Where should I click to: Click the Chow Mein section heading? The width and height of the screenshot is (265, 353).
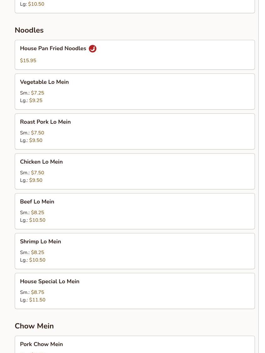coord(34,326)
